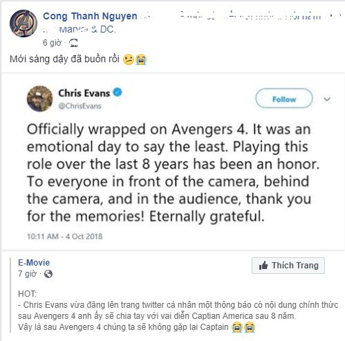345x341 pixels.
Task: Expand the tweet options chevron
Action: [x=327, y=99]
